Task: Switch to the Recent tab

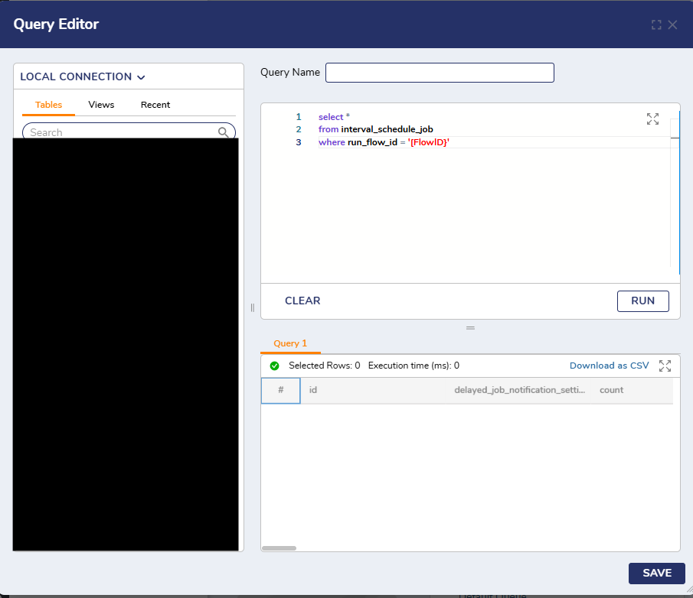Action: (x=155, y=105)
